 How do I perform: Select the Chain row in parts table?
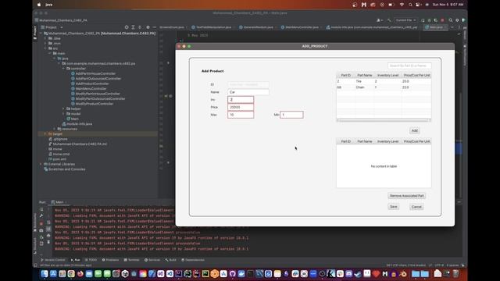pyautogui.click(x=384, y=87)
